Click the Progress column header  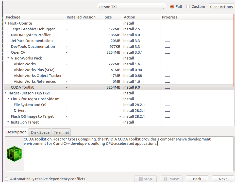[x=197, y=17]
